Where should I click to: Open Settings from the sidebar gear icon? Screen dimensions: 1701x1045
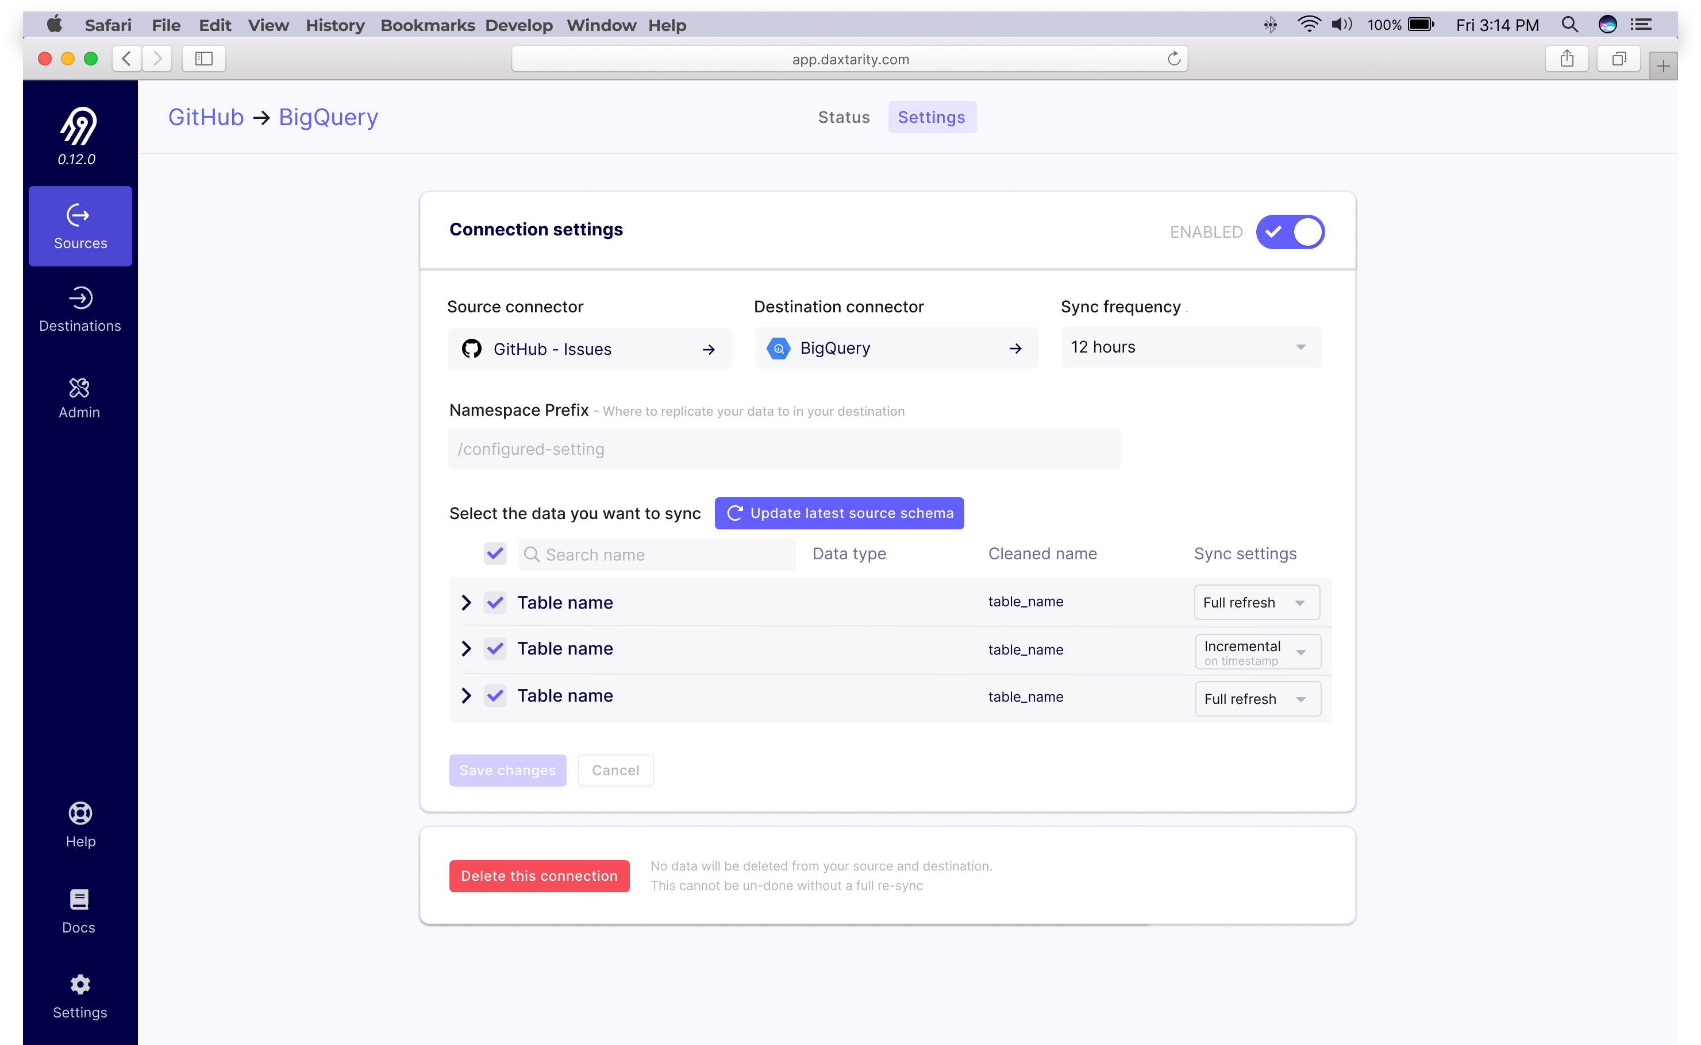coord(79,995)
